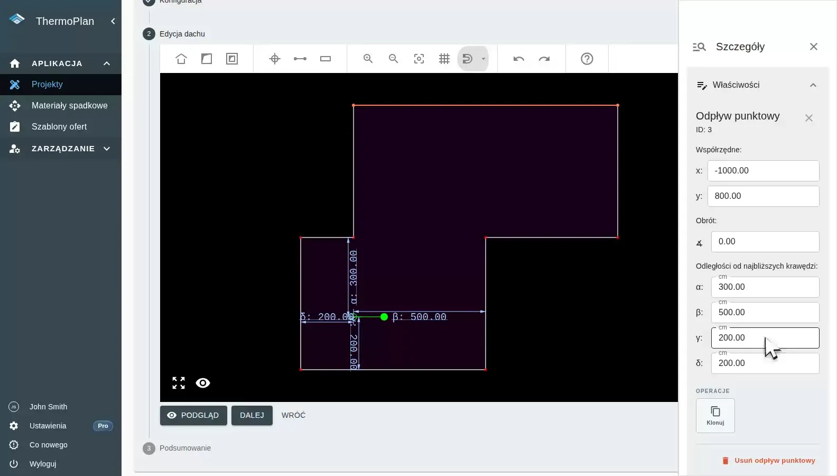Click the zoom out magnifier icon
This screenshot has height=476, width=837.
coord(394,59)
